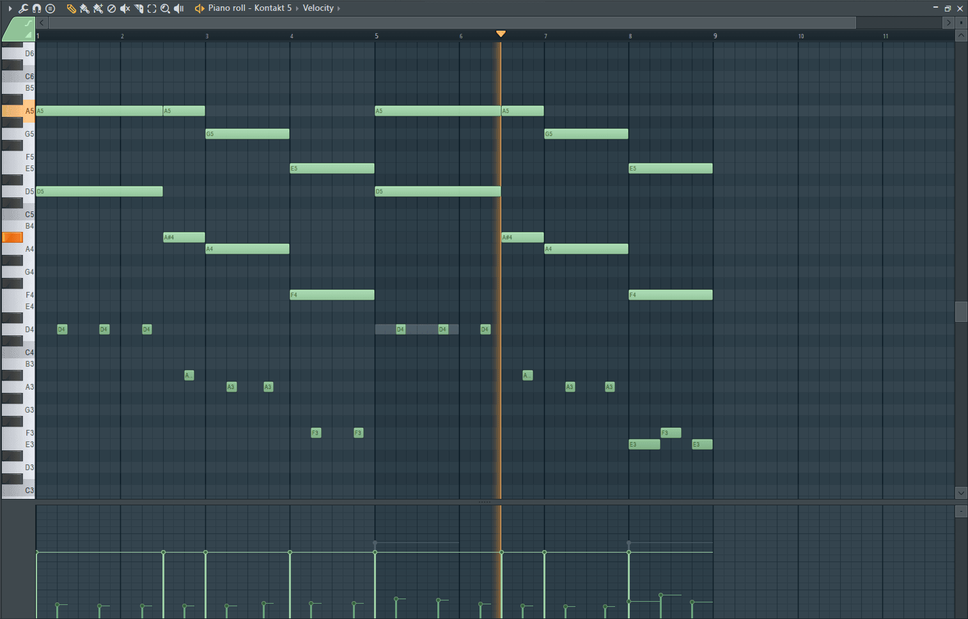The height and width of the screenshot is (619, 968).
Task: Select the Mute tool
Action: [125, 8]
